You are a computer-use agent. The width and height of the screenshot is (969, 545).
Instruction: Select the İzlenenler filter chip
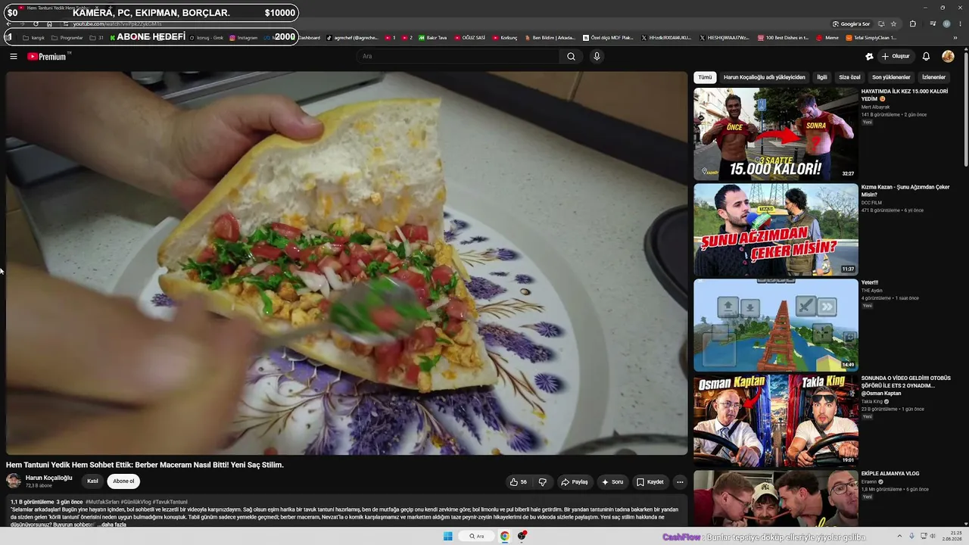[933, 77]
